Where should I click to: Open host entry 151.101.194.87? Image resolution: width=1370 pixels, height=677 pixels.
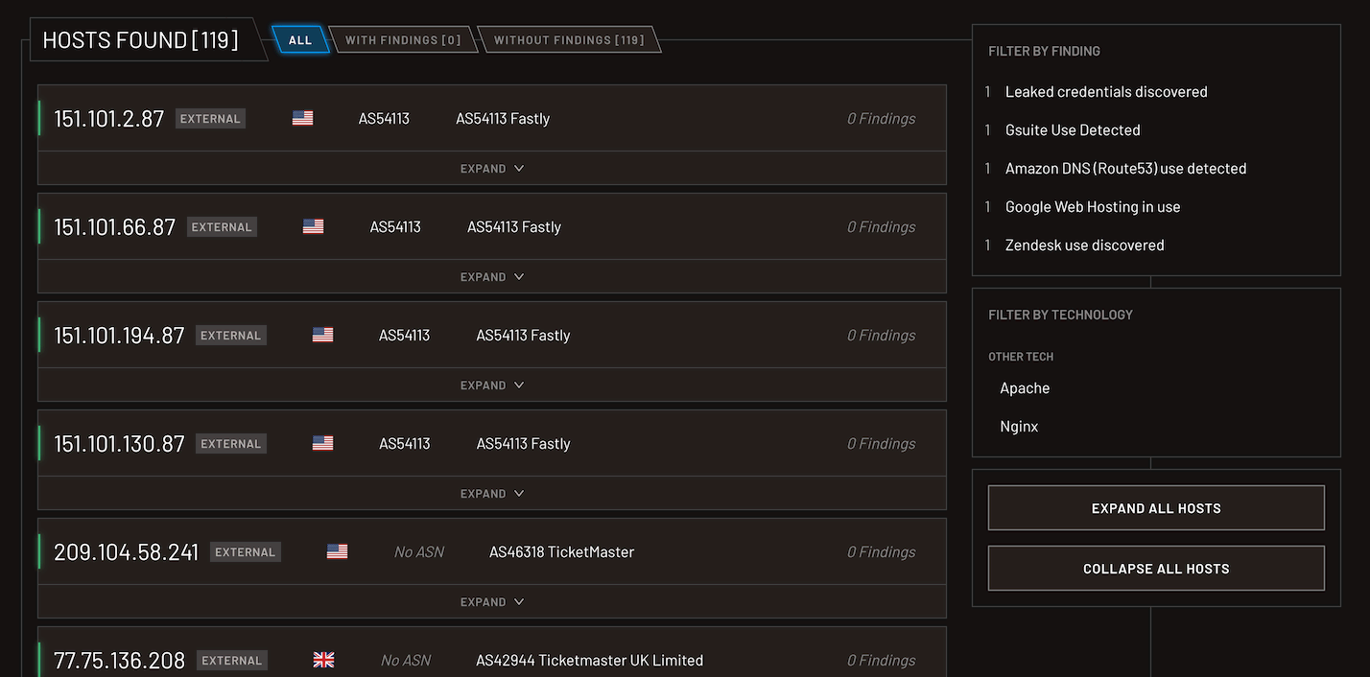[x=119, y=336]
